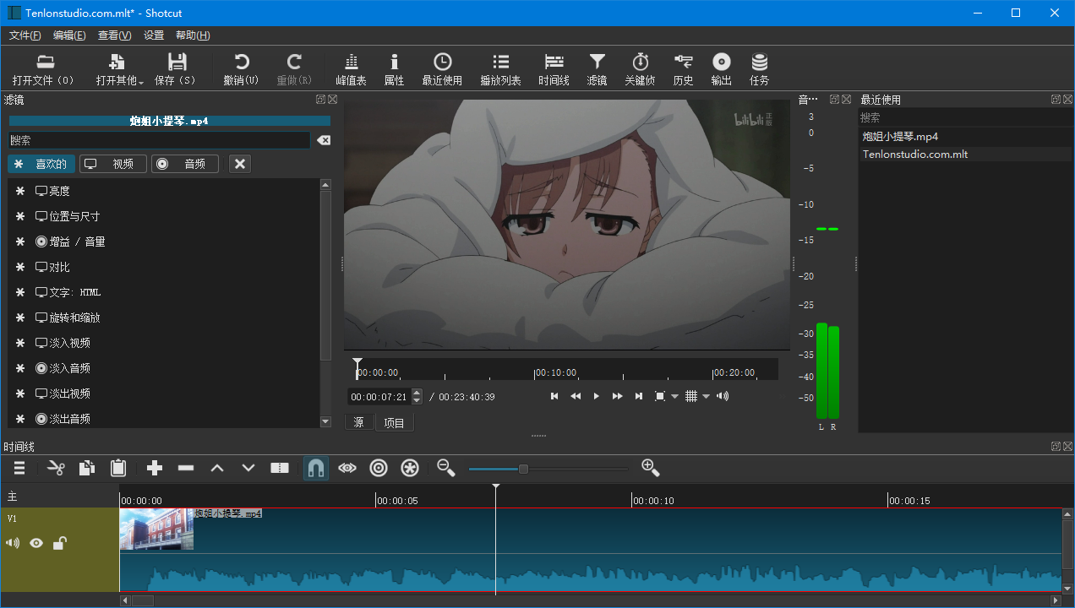The height and width of the screenshot is (608, 1075).
Task: Zoom out timeline magnifier
Action: (x=446, y=468)
